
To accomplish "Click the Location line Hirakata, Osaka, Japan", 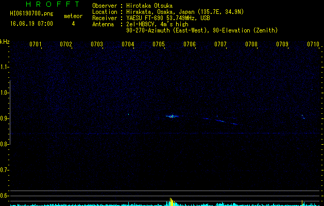I will point(168,12).
